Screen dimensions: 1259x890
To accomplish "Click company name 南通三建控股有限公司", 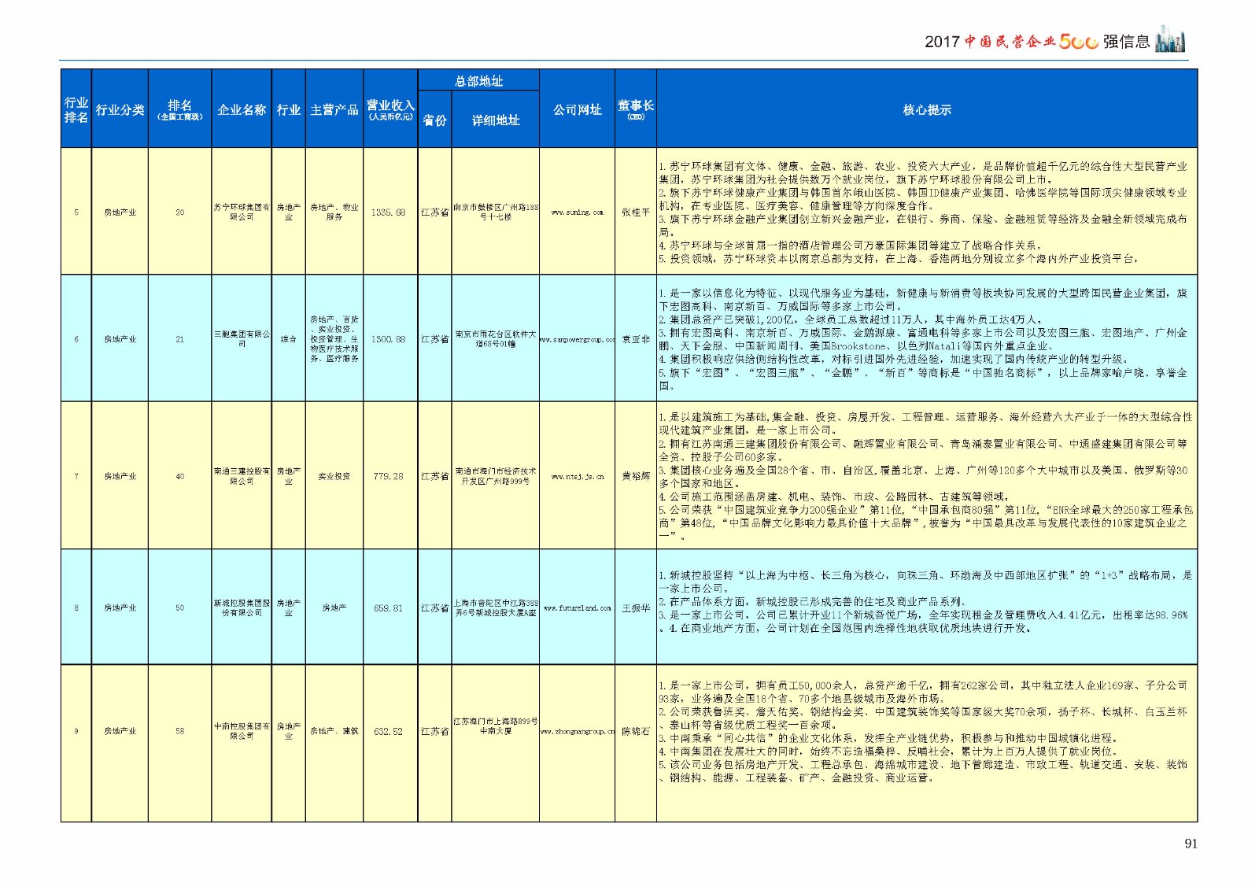I will (x=242, y=476).
